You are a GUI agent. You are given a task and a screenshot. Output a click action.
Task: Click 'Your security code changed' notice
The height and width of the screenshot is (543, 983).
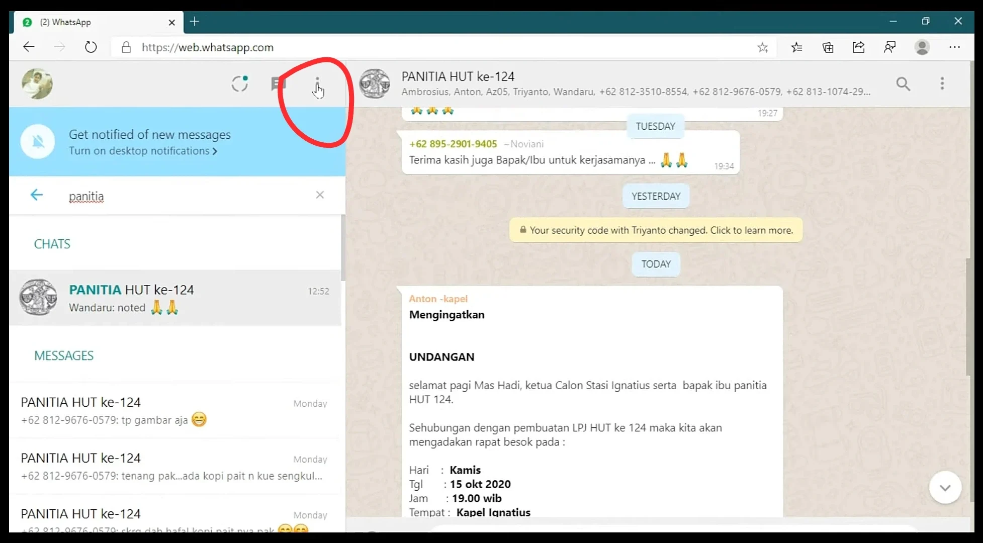point(656,230)
